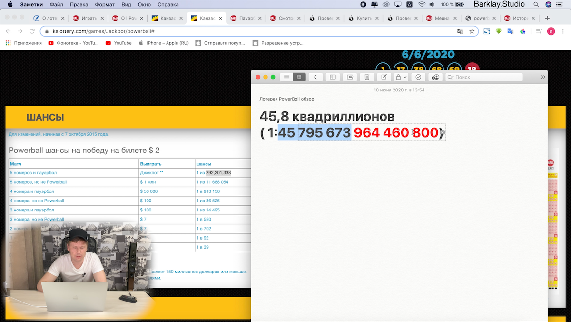
Task: Open the Приложения apps bookmark
Action: [24, 43]
